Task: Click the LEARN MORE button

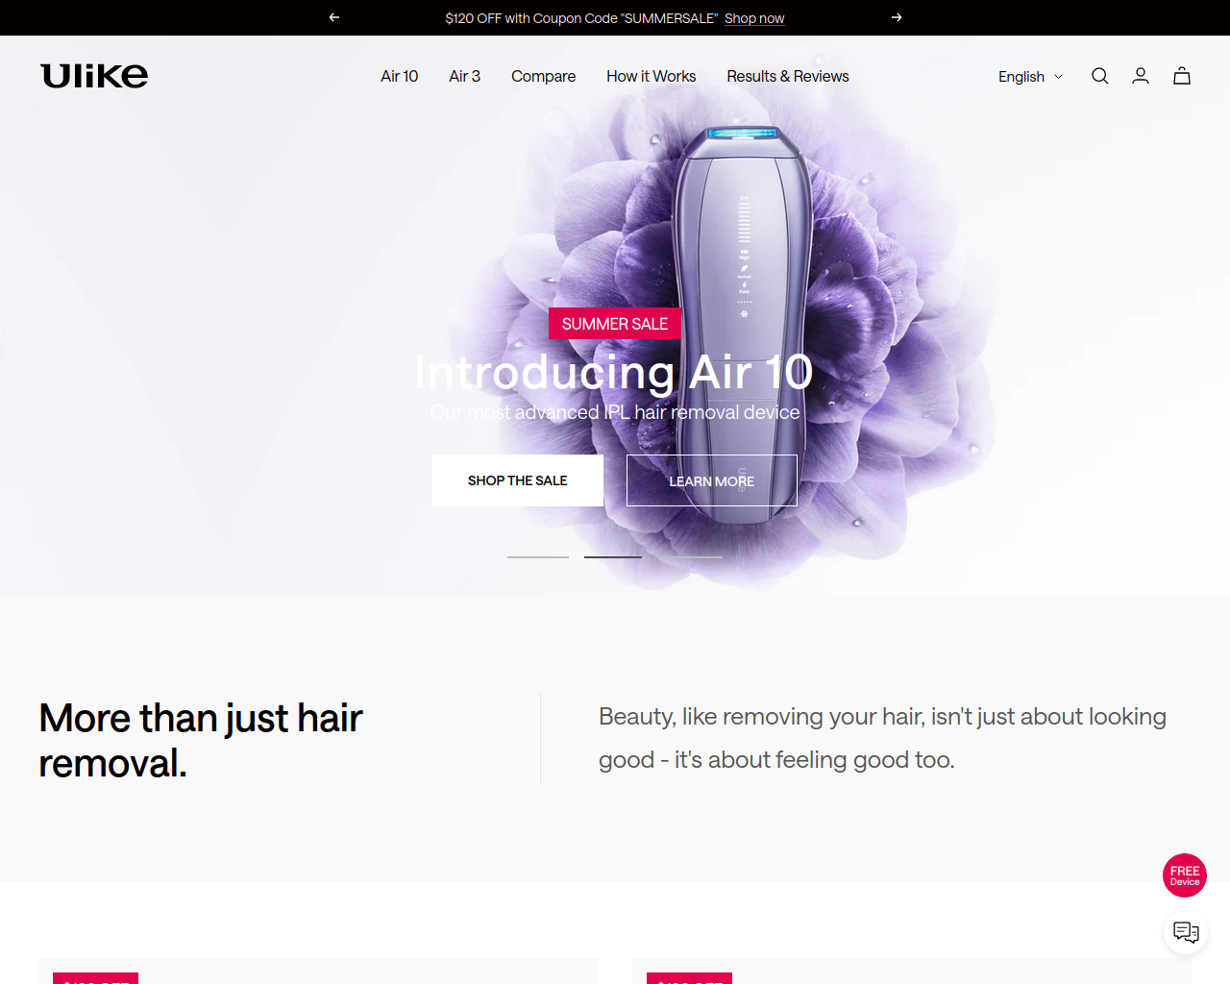Action: tap(712, 480)
